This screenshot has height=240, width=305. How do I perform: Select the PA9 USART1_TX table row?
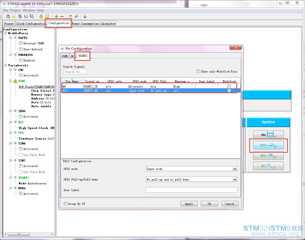(x=151, y=86)
